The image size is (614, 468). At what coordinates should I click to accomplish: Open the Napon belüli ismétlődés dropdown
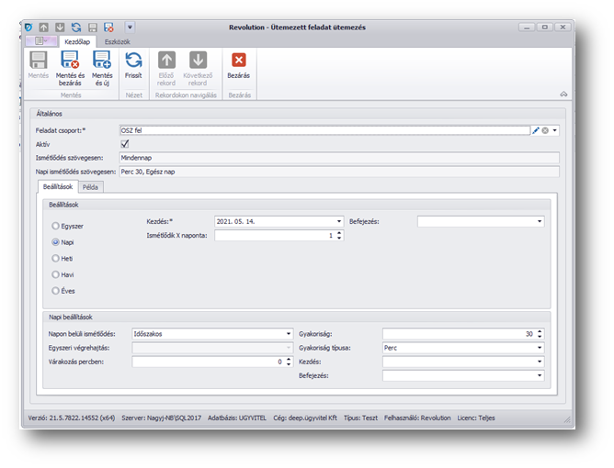[288, 334]
